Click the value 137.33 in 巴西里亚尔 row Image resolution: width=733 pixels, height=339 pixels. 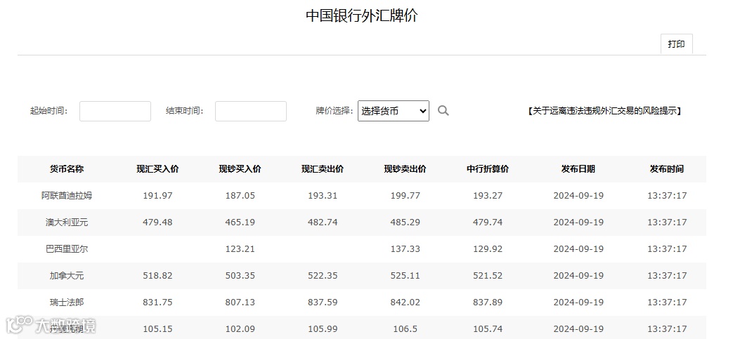point(406,249)
